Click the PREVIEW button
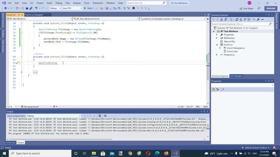This screenshot has height=157, width=280. (x=271, y=8)
